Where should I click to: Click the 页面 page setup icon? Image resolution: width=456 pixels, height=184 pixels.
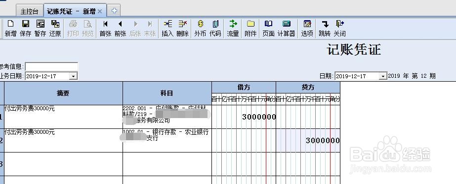268,28
